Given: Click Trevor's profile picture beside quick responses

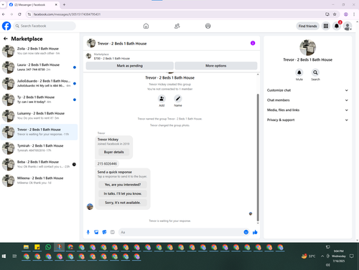Looking at the screenshot, I should tap(90, 206).
